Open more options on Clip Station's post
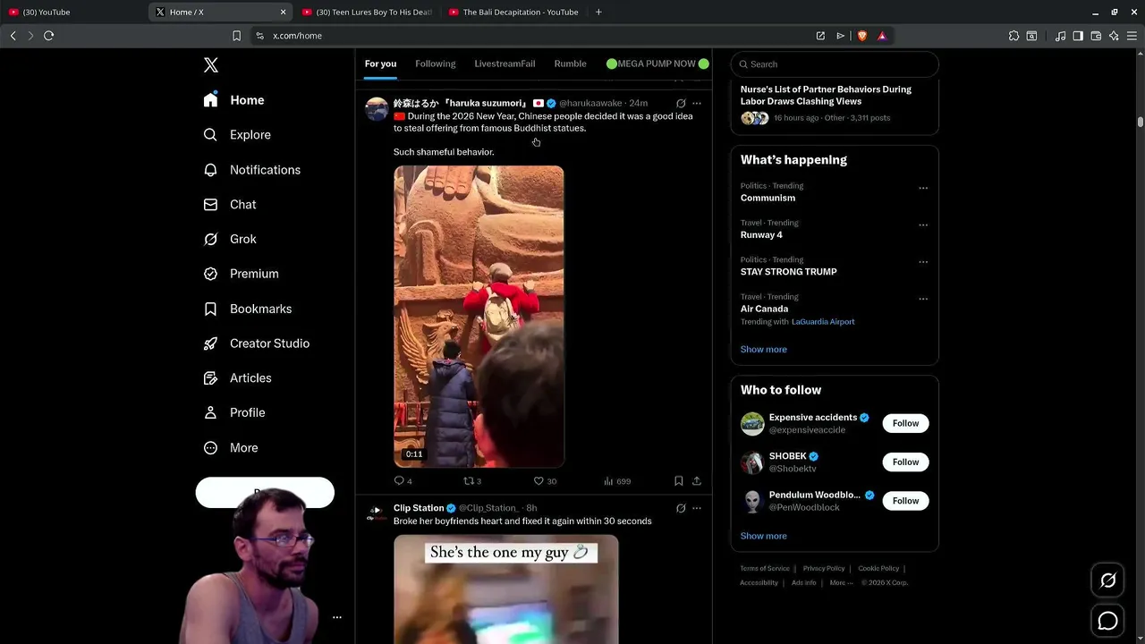 click(697, 508)
